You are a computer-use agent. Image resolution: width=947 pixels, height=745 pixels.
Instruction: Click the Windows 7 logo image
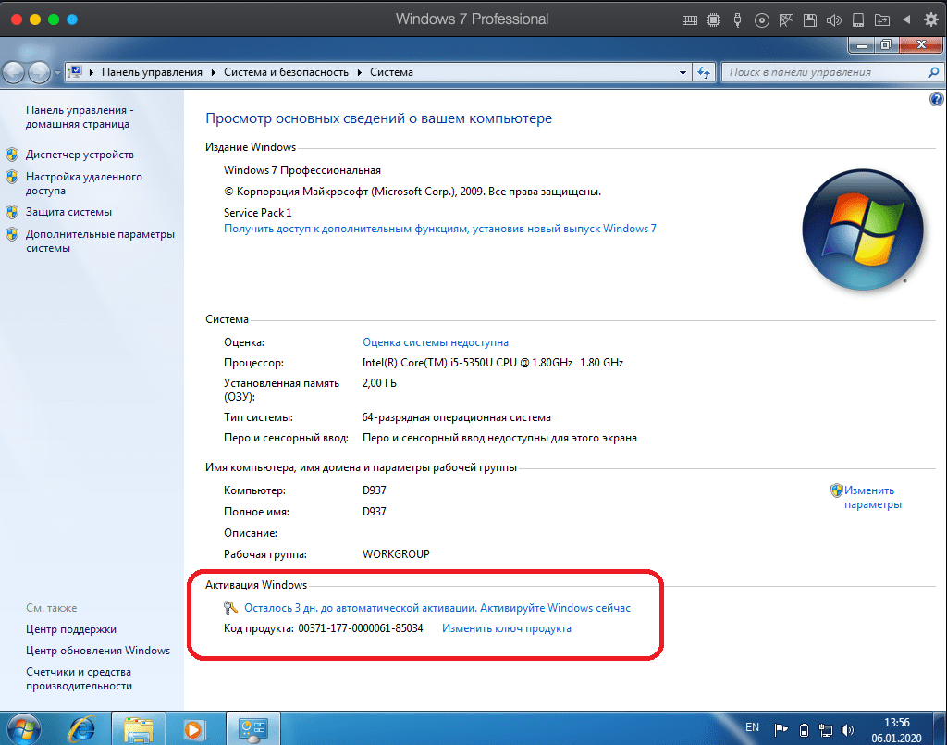point(863,230)
